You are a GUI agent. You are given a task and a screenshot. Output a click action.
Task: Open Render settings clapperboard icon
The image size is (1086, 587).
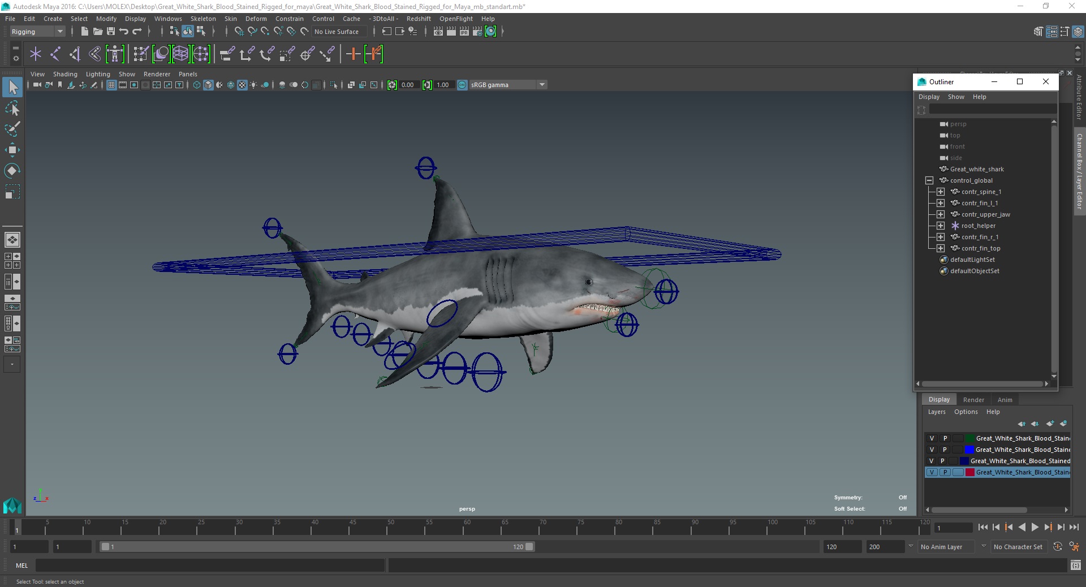(x=477, y=32)
